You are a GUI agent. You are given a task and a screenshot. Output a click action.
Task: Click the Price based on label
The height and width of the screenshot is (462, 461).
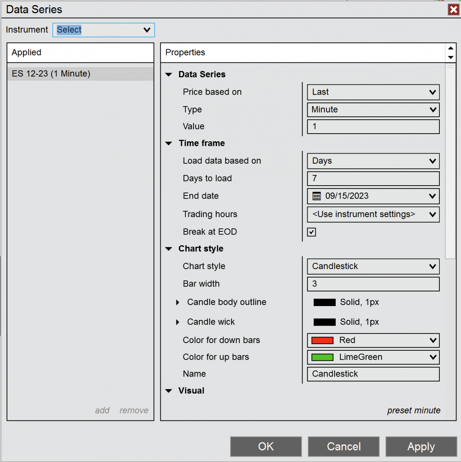pyautogui.click(x=212, y=92)
